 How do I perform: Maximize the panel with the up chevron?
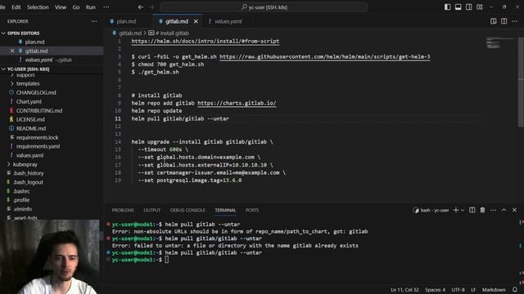(504, 211)
